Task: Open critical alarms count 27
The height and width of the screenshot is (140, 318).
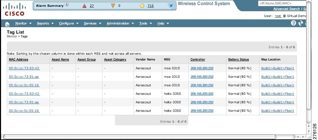Action: click(92, 6)
